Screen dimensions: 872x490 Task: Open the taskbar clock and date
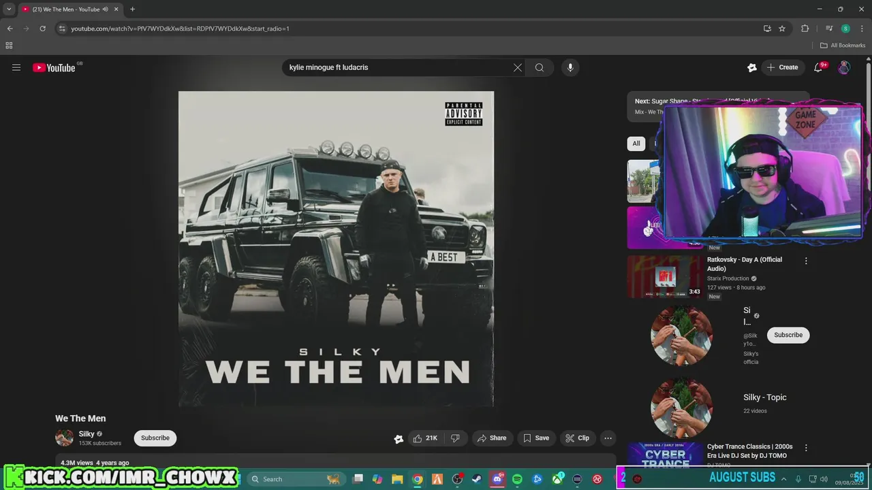850,479
